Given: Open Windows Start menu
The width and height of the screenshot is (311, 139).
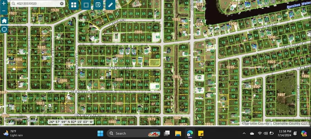Looking at the screenshot, I should [100, 133].
